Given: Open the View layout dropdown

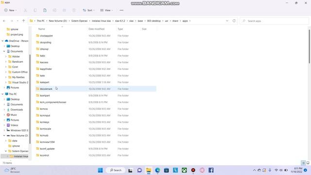Looking at the screenshot, I should coord(106,10).
